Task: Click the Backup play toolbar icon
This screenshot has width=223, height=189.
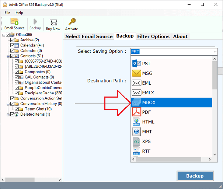Action: pos(35,22)
